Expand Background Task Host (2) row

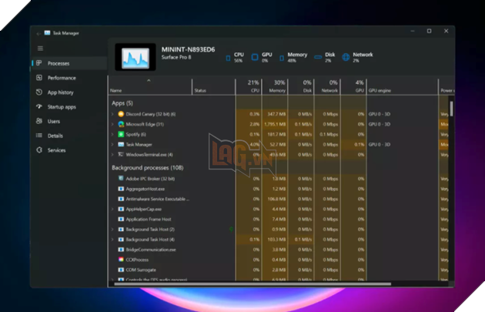pos(112,230)
